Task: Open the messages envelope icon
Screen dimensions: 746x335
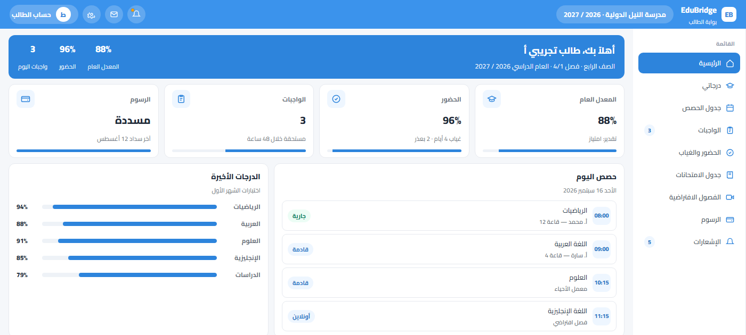Action: coord(114,14)
